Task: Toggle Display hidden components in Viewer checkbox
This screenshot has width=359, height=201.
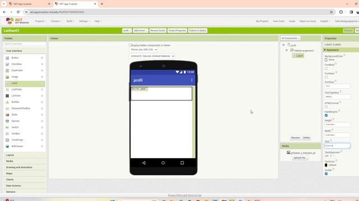Action: pyautogui.click(x=130, y=45)
